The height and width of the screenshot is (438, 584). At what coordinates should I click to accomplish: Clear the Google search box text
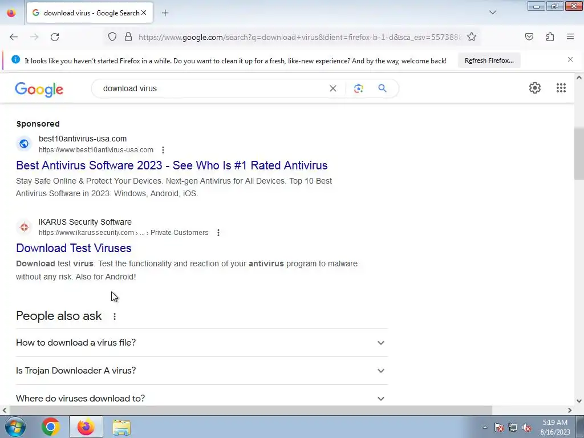(333, 88)
